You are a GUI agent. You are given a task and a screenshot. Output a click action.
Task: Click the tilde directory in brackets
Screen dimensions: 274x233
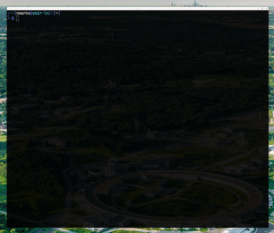click(57, 13)
